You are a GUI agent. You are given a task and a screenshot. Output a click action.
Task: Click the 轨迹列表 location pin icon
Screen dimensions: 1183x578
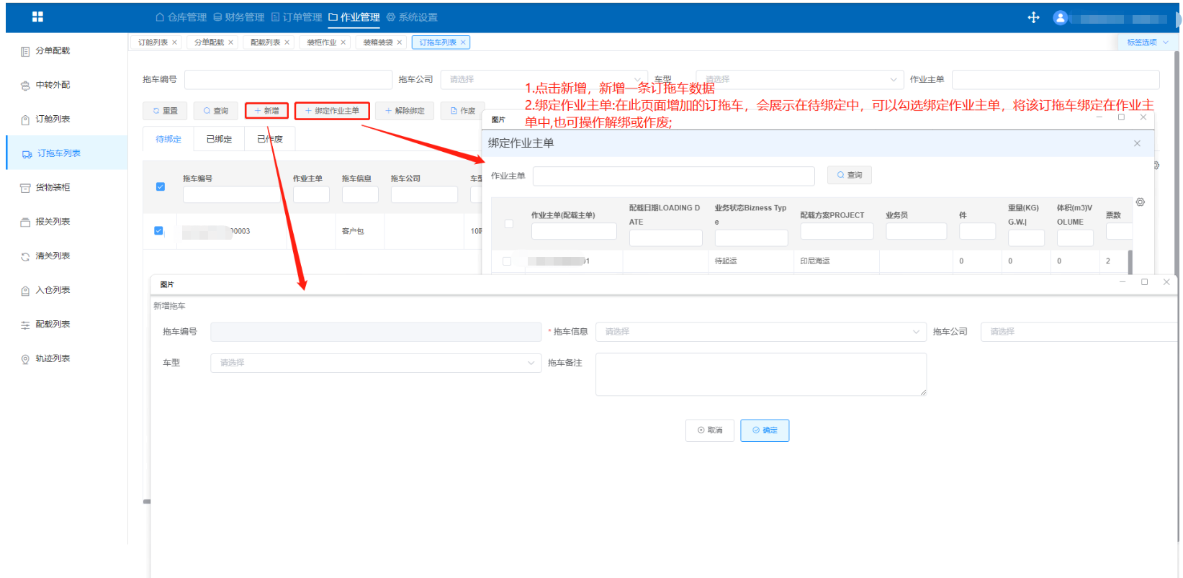[x=25, y=359]
